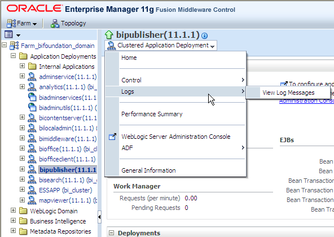Screen dimensions: 334x237
Task: Open bimiddleware(11.1.1) deployment
Action: coord(68,139)
